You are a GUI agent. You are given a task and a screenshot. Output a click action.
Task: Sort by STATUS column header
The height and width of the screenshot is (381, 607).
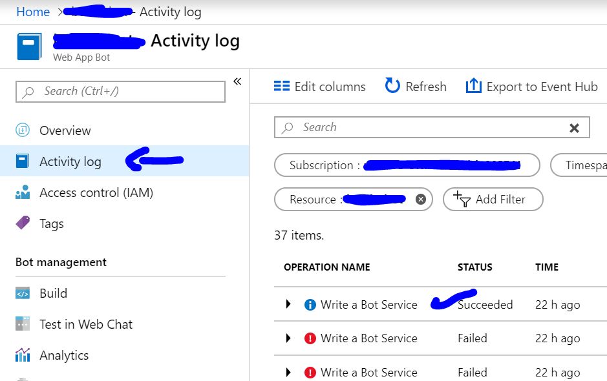pos(475,267)
